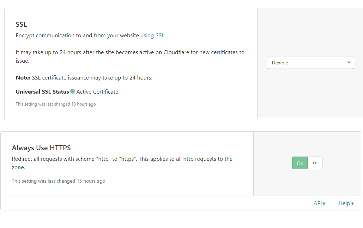Click the arrows handle on HTTPS switch
Screen dimensions: 363x228
point(315,163)
